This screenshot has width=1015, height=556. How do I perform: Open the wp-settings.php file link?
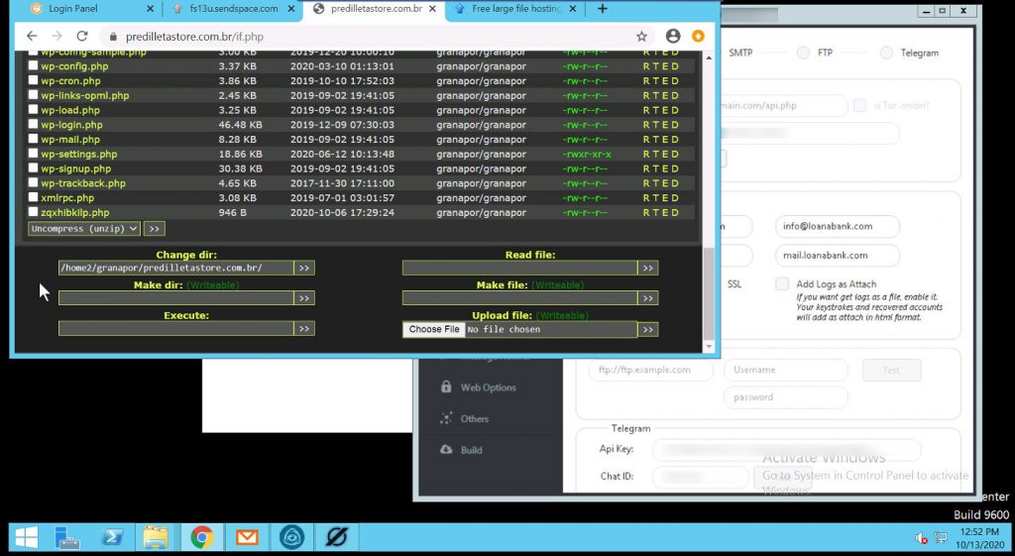[79, 154]
